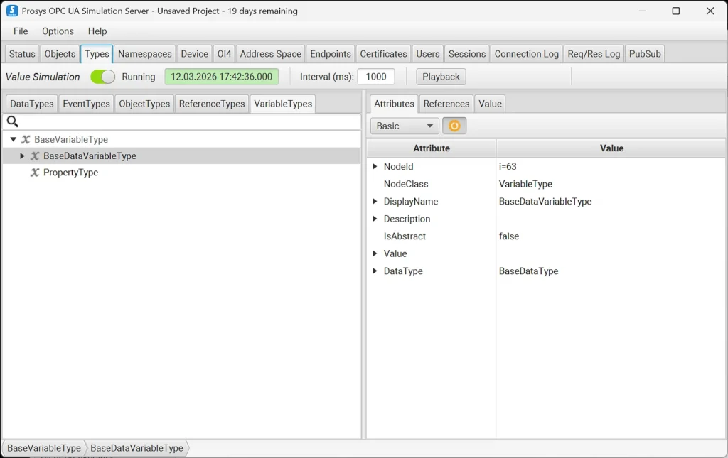728x458 pixels.
Task: Click the BaseVariableType node icon
Action: (26, 140)
